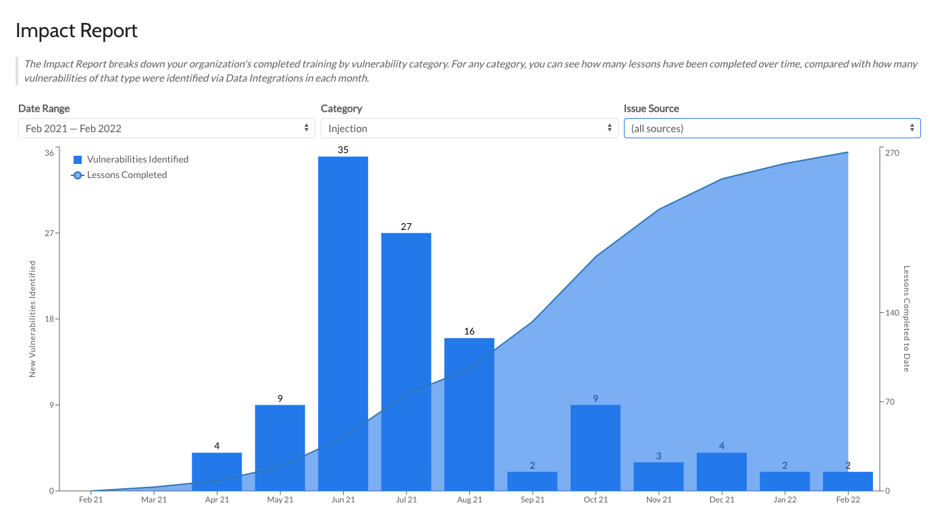Select the Jun 21 bar with 35

pos(343,324)
